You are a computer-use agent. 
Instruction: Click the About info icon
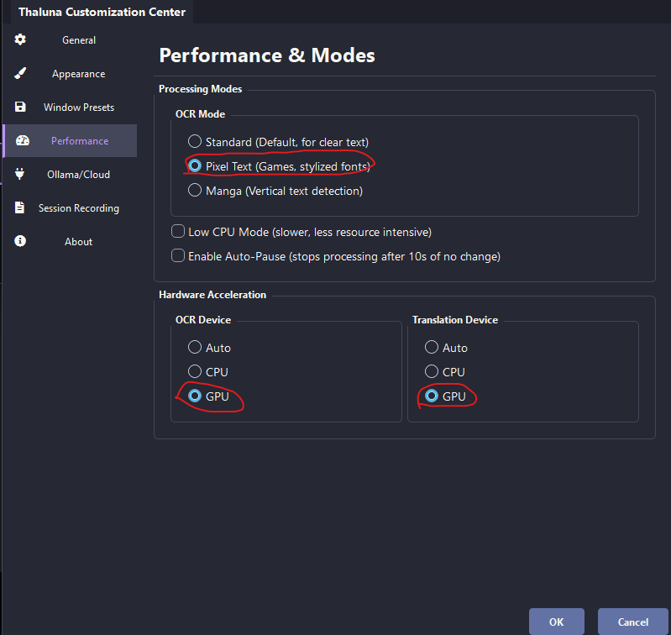(x=20, y=241)
